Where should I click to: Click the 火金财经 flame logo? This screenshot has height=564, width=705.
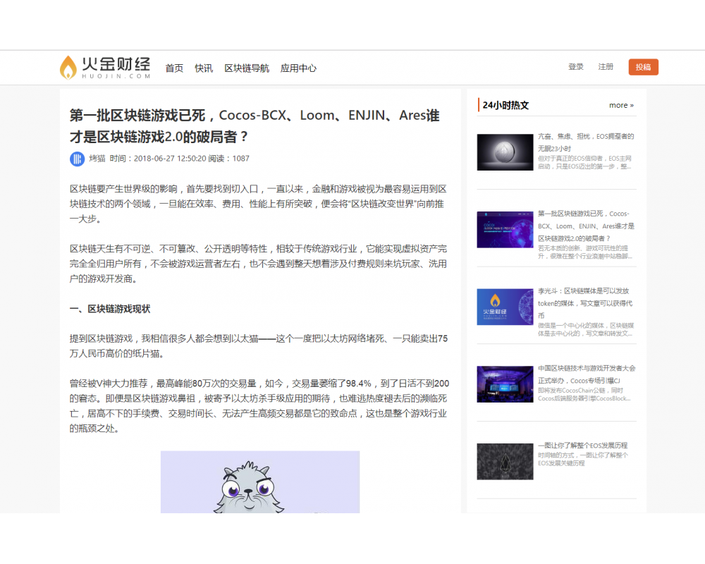(x=105, y=68)
